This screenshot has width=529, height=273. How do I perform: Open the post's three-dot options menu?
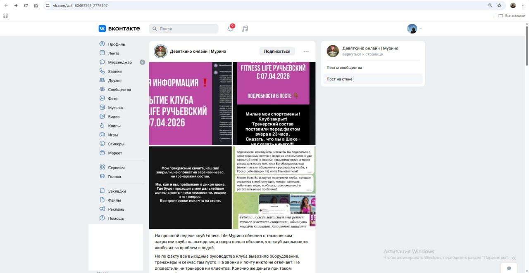tap(306, 52)
